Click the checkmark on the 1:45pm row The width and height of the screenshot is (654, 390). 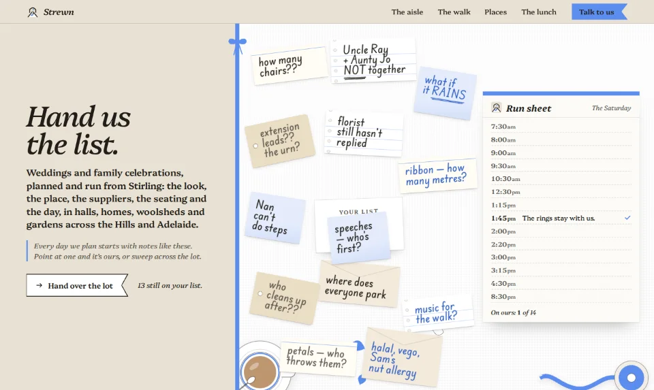click(627, 218)
